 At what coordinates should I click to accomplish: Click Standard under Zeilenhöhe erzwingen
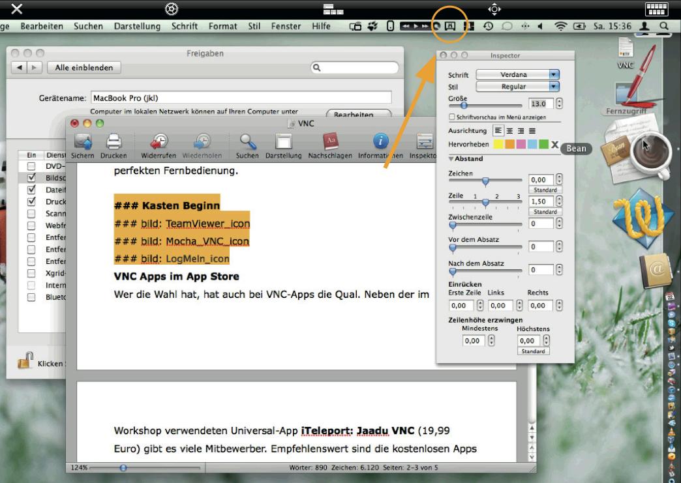click(534, 351)
